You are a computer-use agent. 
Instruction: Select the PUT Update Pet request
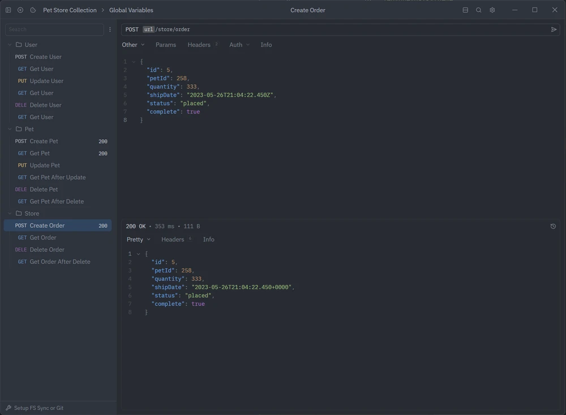pos(58,166)
